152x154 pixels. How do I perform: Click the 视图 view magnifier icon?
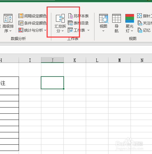pyautogui.click(x=104, y=19)
